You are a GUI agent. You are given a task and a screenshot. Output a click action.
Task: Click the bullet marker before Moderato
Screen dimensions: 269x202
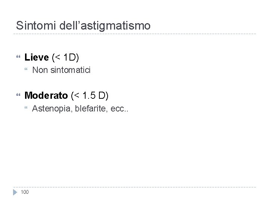[x=18, y=96]
